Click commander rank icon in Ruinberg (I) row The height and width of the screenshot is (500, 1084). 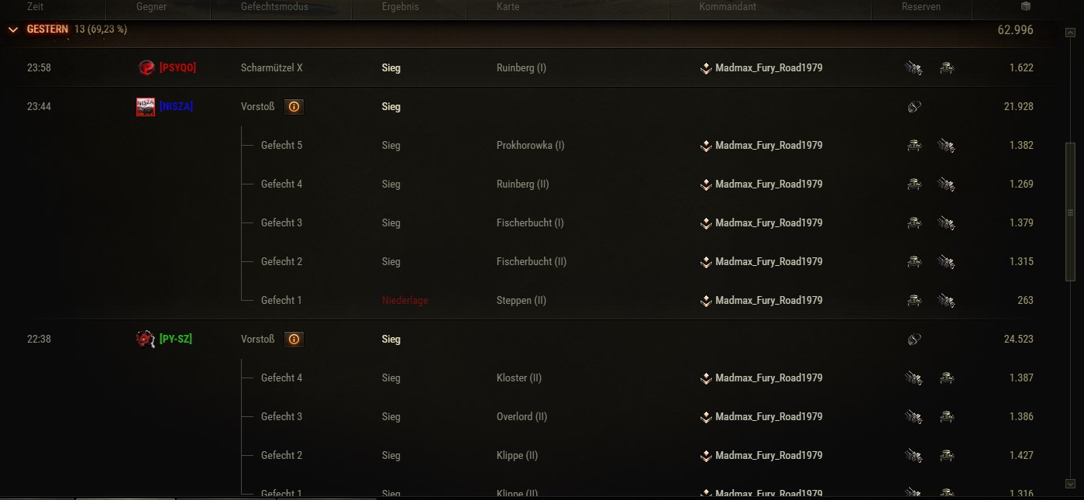[x=706, y=68]
